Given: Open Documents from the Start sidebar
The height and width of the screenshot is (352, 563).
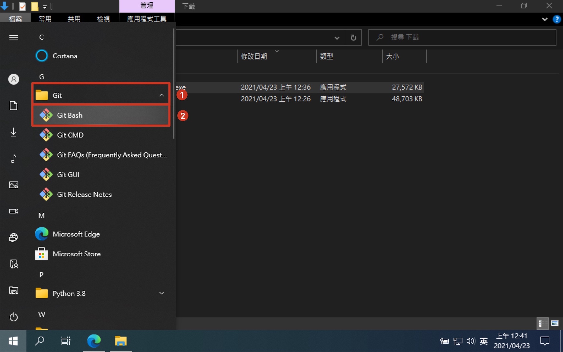Looking at the screenshot, I should 13,106.
